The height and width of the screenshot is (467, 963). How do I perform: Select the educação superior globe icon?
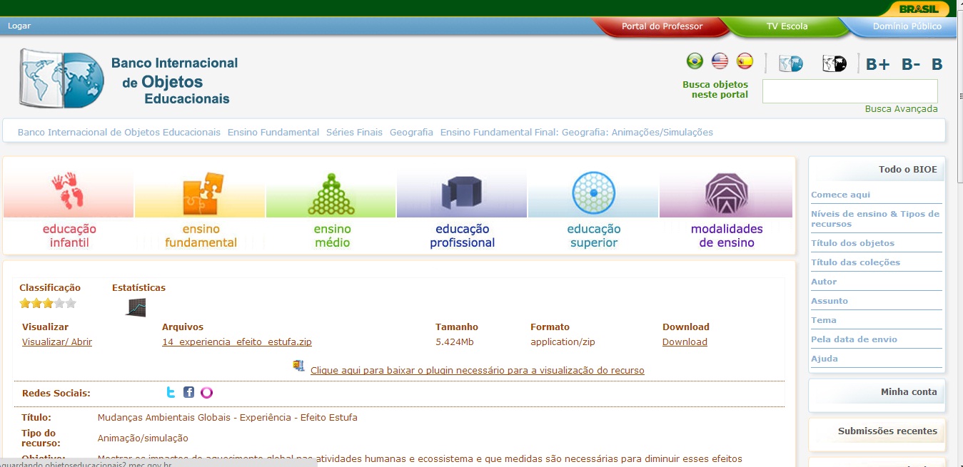click(x=593, y=193)
